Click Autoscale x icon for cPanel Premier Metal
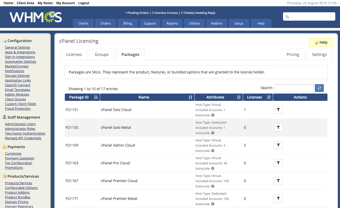Viewport: 340px width, 208px height. [213, 204]
